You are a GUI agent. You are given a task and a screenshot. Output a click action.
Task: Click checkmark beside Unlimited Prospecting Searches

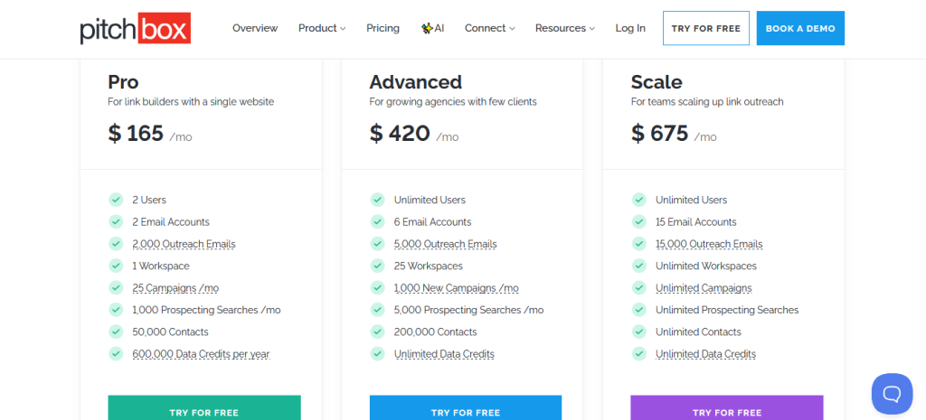coord(639,310)
